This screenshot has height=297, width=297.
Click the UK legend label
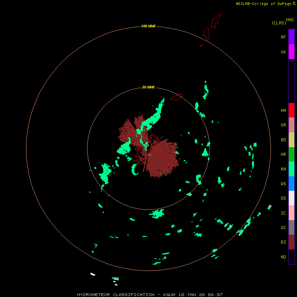coord(283,52)
